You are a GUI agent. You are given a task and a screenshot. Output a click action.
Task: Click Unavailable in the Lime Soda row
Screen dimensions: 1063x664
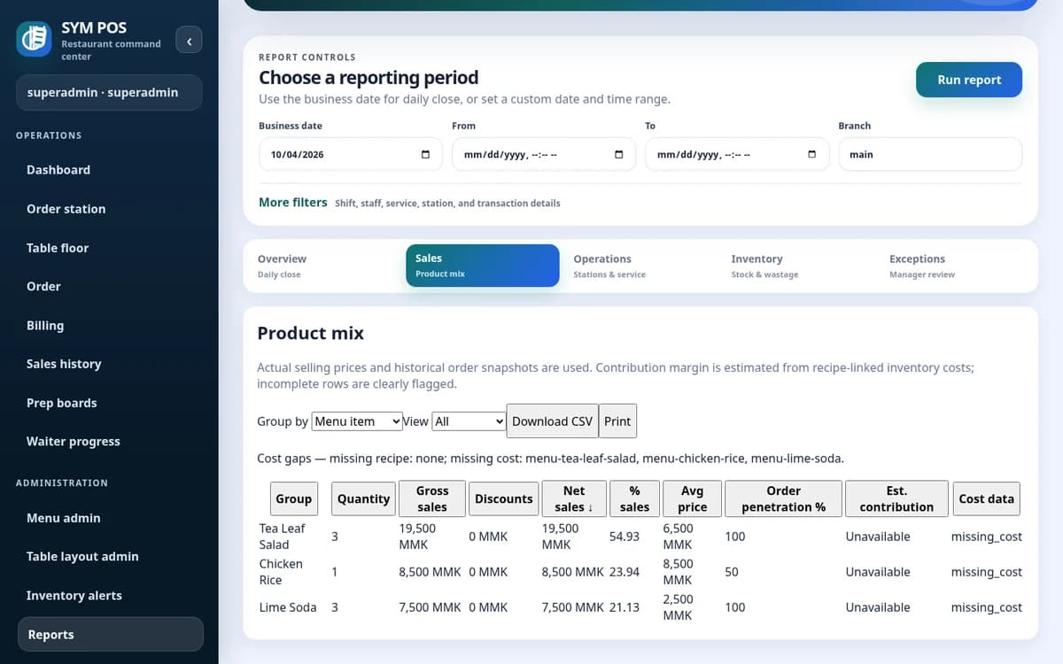coord(877,607)
